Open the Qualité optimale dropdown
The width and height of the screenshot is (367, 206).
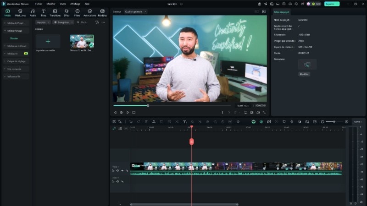point(135,11)
